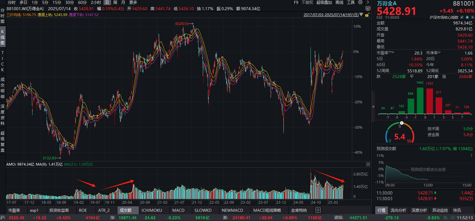Select the 60分 timeframe
This screenshot has width=475, height=221.
pos(82,2)
